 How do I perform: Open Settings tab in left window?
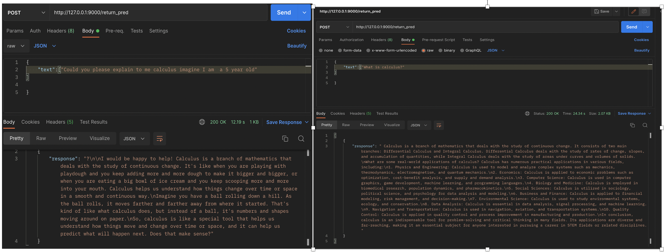pos(158,31)
